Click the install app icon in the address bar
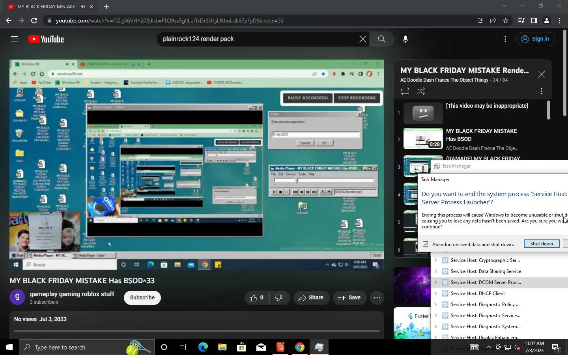This screenshot has height=355, width=568. 480,21
